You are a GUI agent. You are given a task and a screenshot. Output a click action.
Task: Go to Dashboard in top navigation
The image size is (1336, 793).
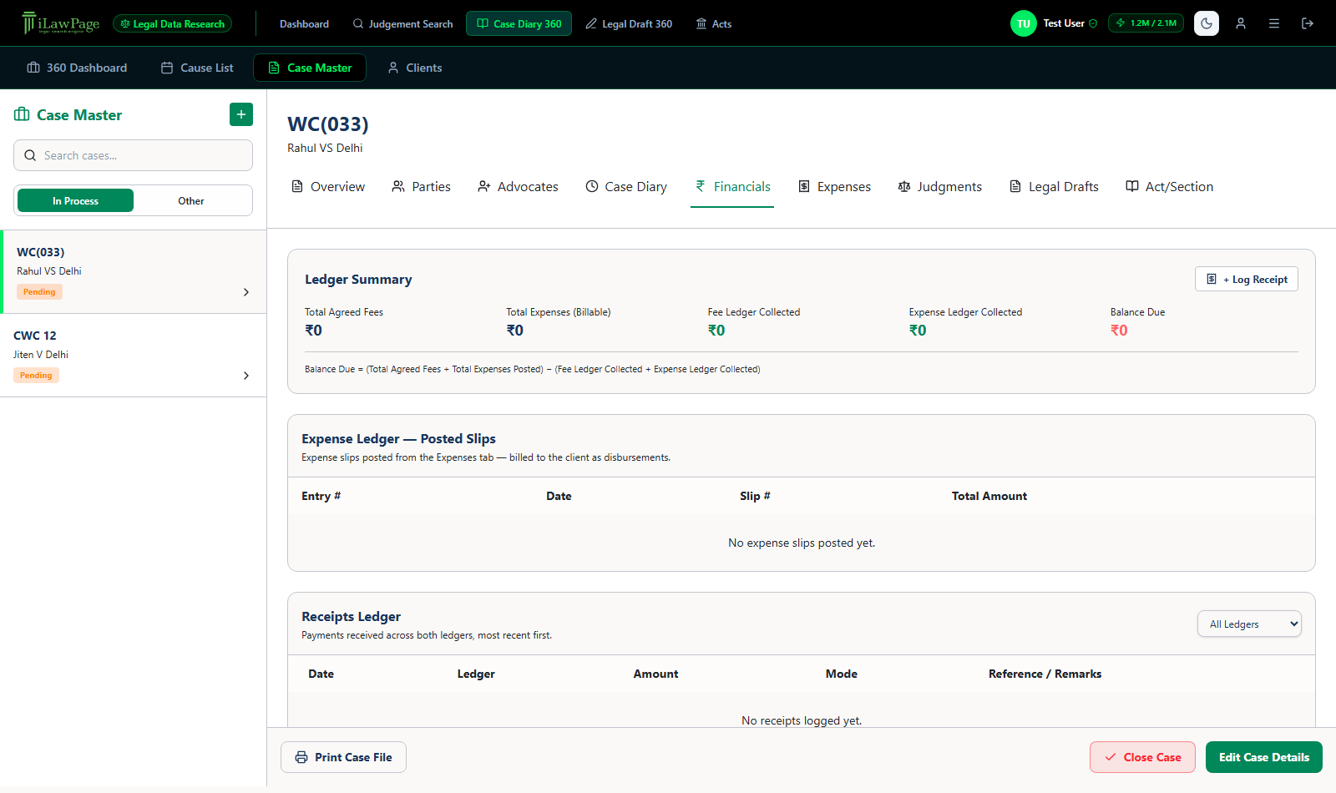tap(304, 24)
